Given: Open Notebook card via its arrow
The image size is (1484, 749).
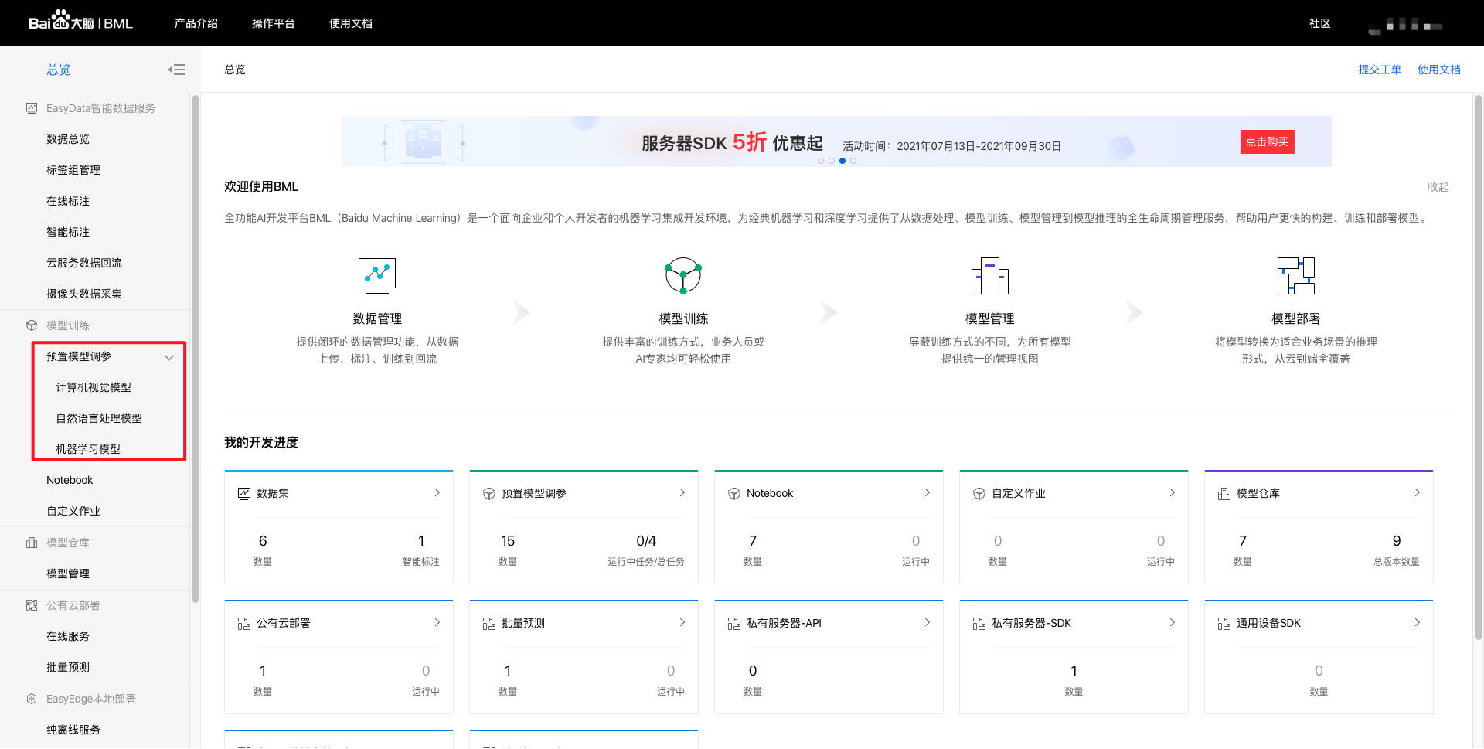Looking at the screenshot, I should pos(927,492).
